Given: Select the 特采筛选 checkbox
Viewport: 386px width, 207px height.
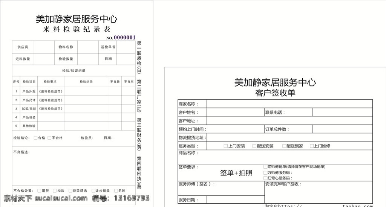Looking at the screenshot, I should click(x=70, y=191).
